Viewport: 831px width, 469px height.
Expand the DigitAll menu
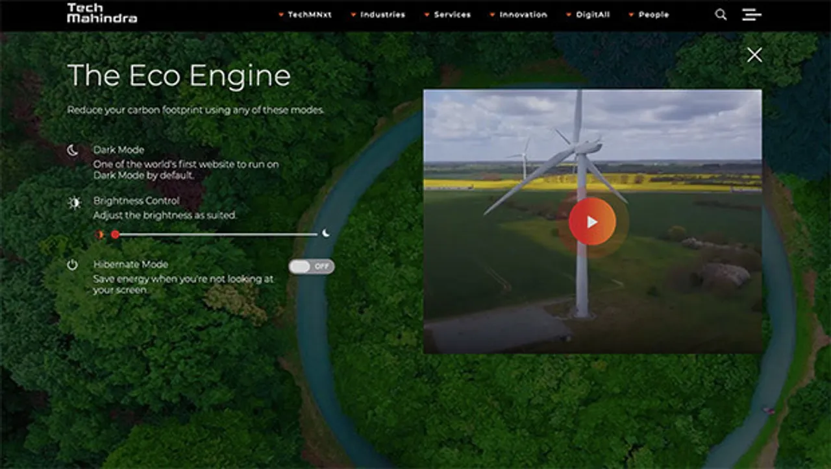pos(588,14)
